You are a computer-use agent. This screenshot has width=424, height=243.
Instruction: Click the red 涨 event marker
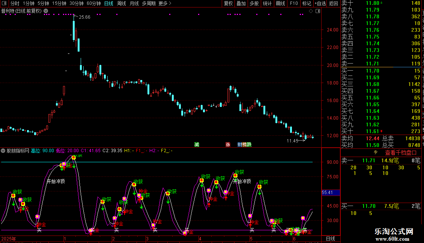pos(228,144)
